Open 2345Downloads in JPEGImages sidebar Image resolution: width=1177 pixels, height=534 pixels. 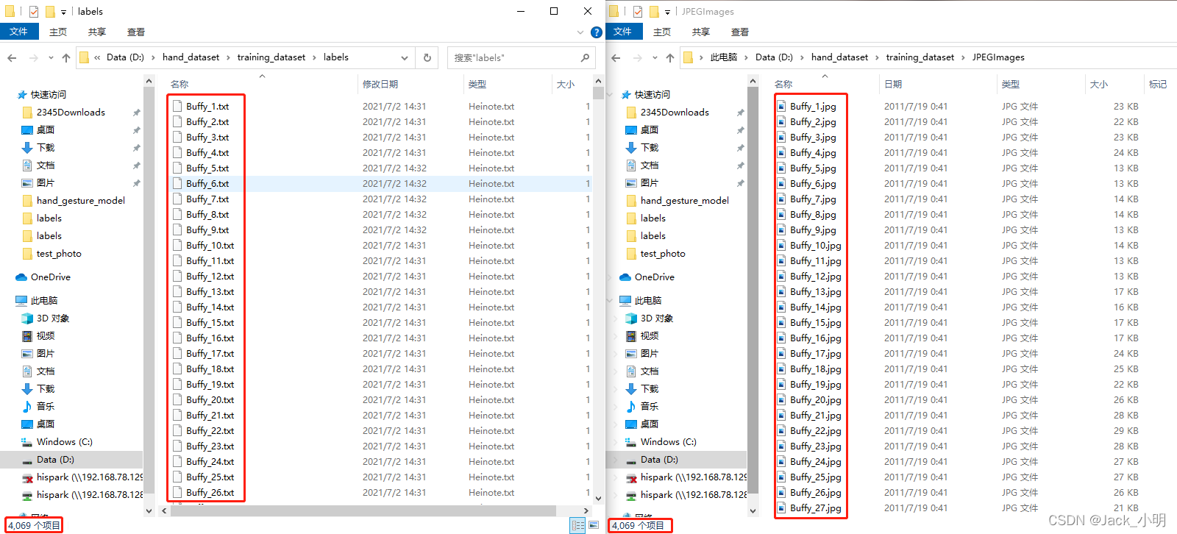(x=675, y=112)
